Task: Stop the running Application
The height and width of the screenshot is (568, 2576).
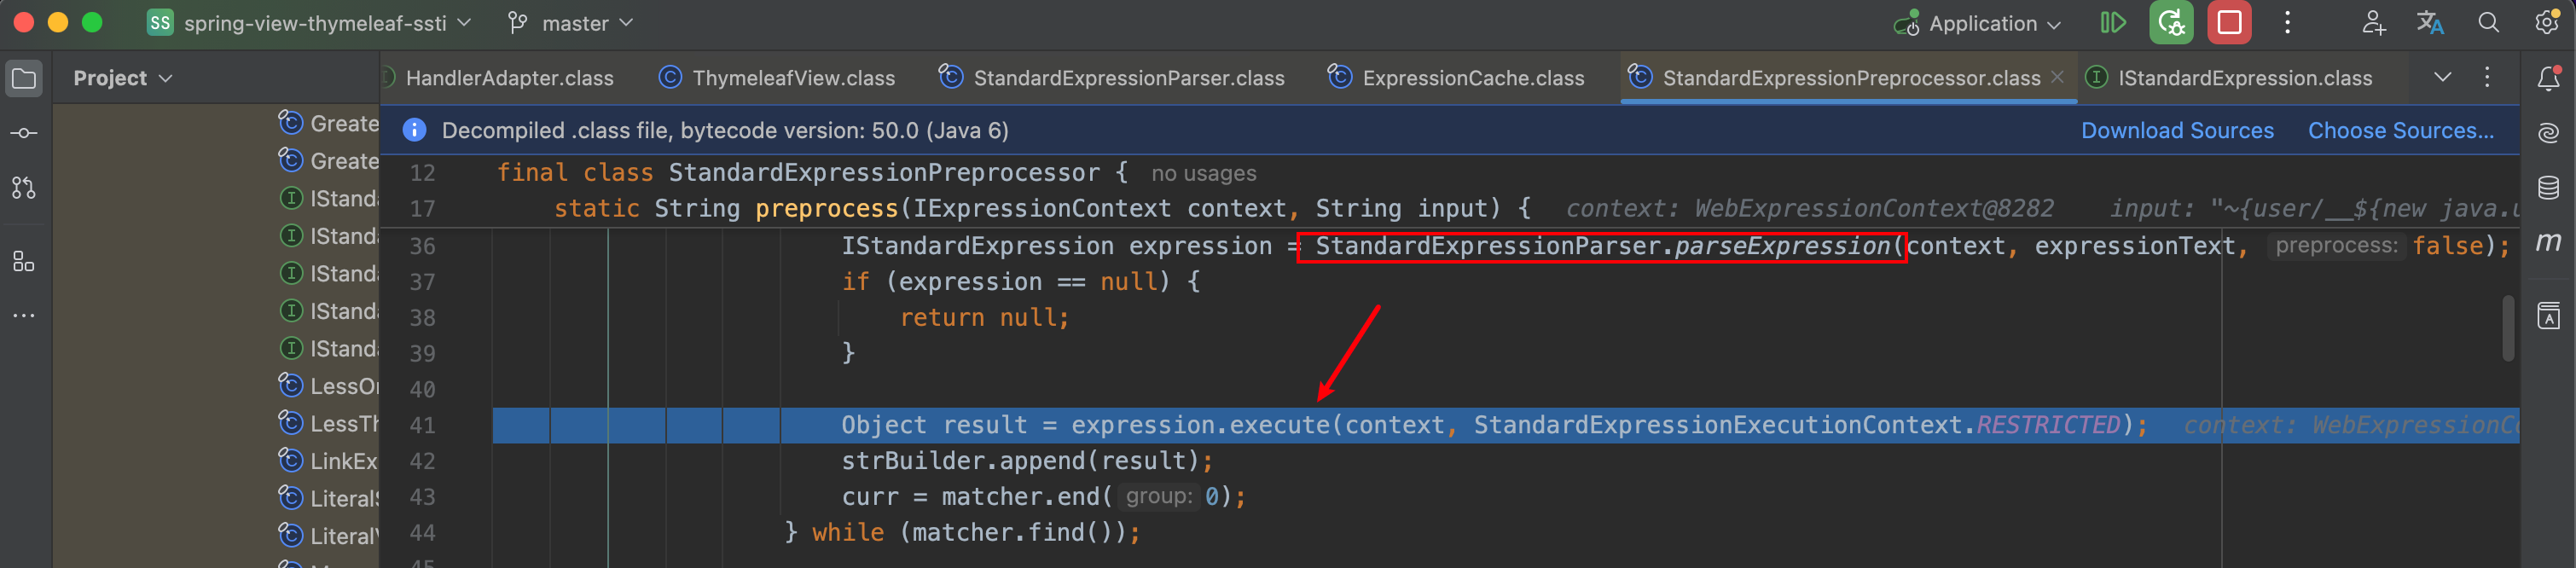Action: click(x=2230, y=23)
